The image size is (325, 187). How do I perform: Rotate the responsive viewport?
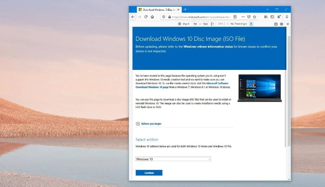(x=212, y=24)
